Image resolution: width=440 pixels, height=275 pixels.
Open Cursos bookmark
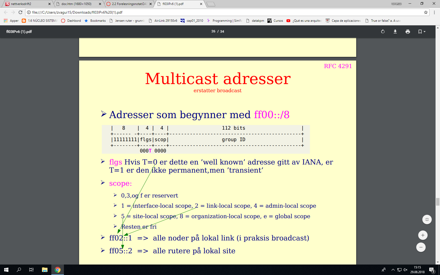[x=275, y=21]
